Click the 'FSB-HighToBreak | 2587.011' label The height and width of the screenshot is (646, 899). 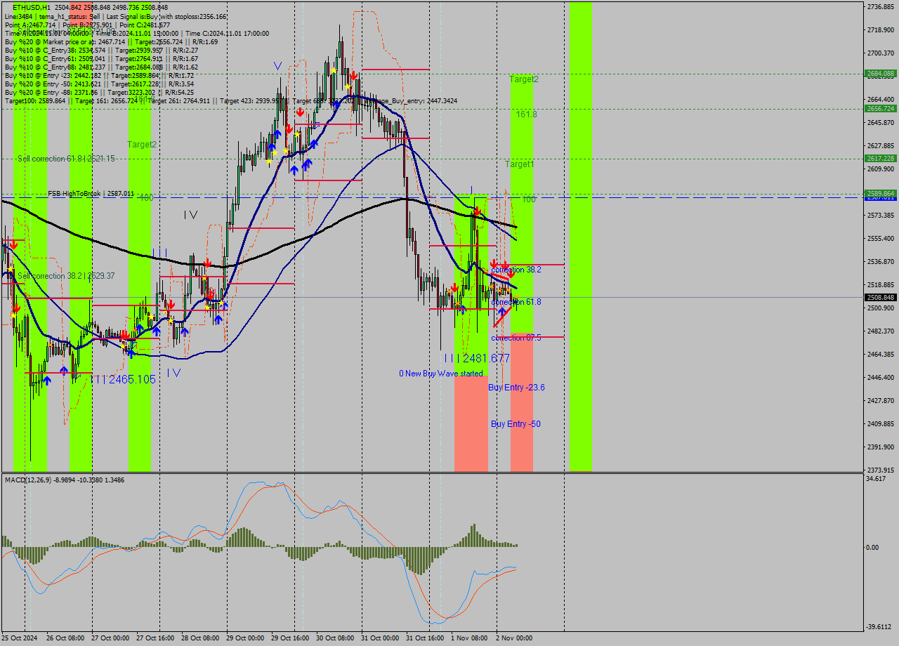point(91,193)
